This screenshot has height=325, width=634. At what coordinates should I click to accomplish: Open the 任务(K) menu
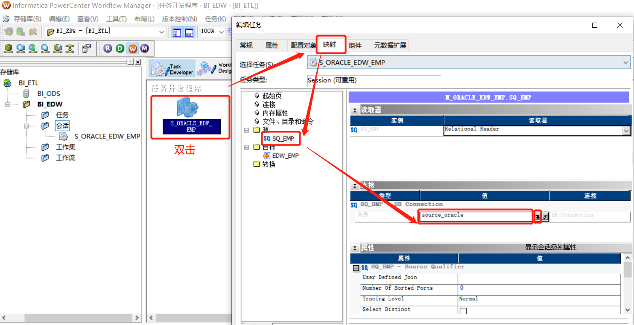(215, 19)
